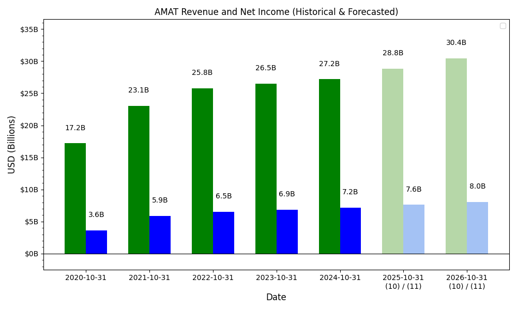
Task: Select the 2024-10-31 blue net income bar
Action: 351,230
